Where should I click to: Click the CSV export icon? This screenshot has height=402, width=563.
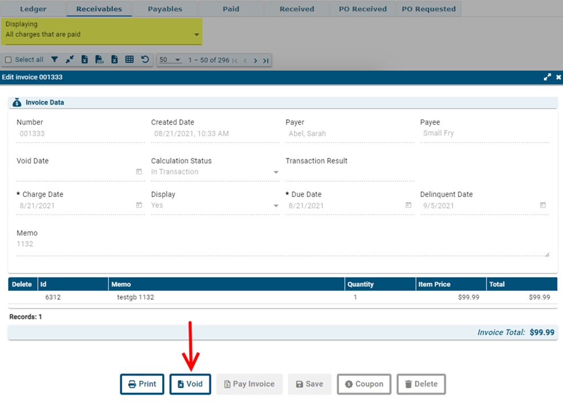(x=99, y=59)
